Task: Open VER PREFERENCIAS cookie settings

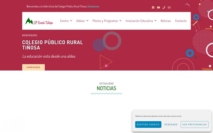Action: tap(195, 124)
